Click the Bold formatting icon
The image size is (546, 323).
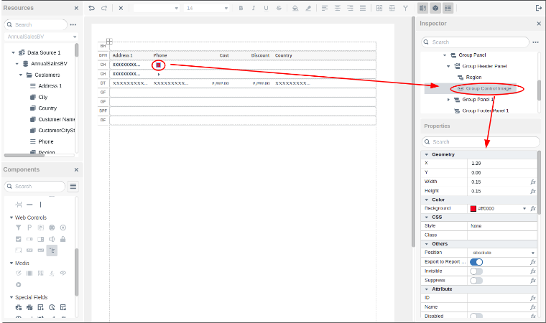pyautogui.click(x=241, y=8)
